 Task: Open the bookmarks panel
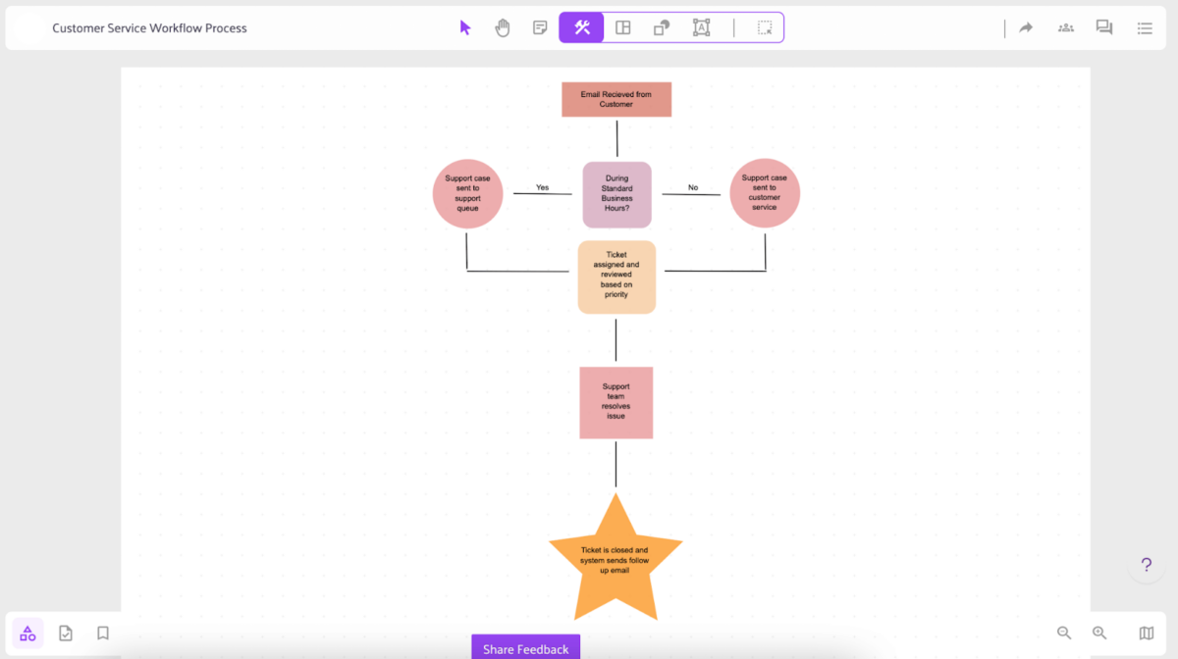tap(102, 633)
